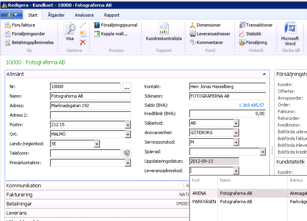Viewport: 307px width, 221px height.
Task: Expand the Betalningar section
Action: coord(97,204)
